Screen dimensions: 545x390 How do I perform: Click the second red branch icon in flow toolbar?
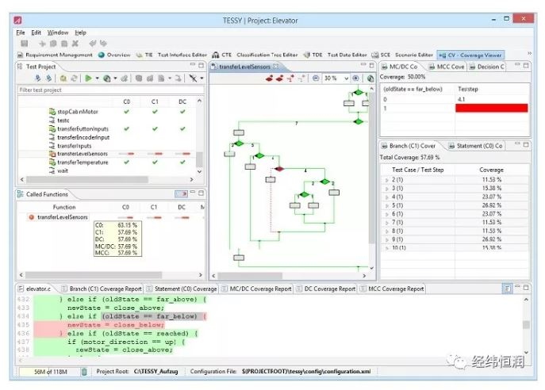coord(279,78)
